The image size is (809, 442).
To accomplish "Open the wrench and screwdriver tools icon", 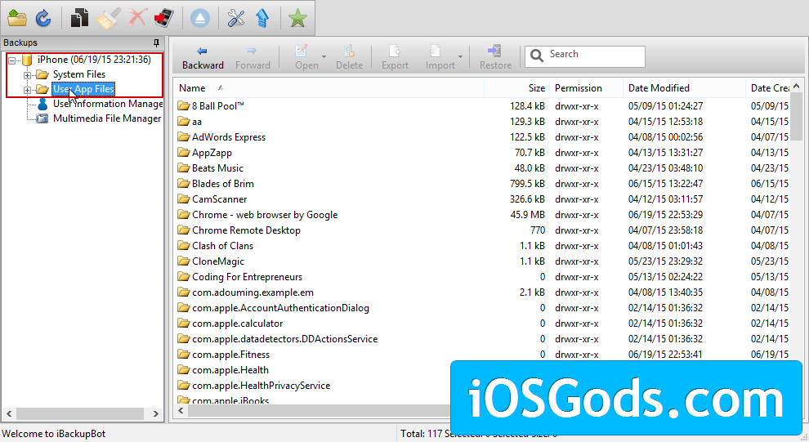I will coord(236,18).
